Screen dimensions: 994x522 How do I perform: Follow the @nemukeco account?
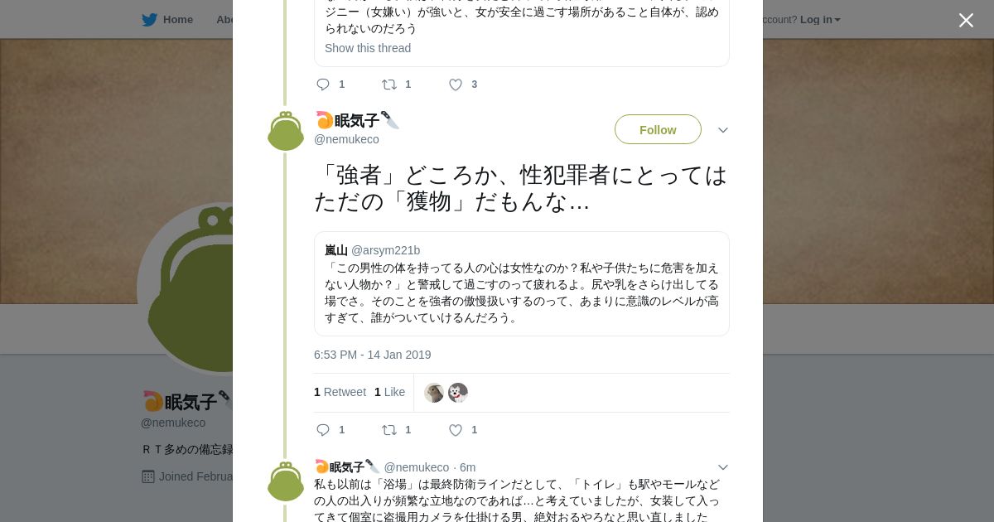point(658,130)
